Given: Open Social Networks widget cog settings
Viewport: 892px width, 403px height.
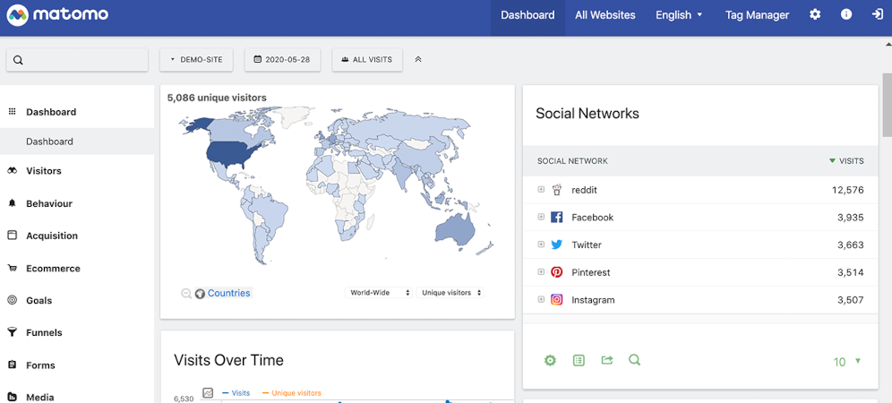Looking at the screenshot, I should (x=550, y=360).
